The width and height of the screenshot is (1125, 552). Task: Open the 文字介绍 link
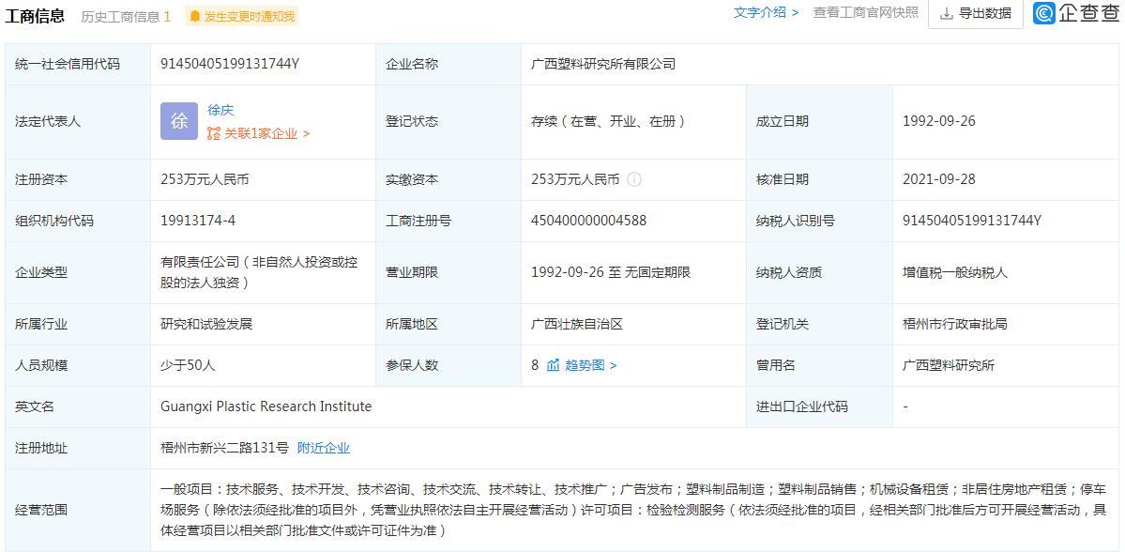pos(766,13)
